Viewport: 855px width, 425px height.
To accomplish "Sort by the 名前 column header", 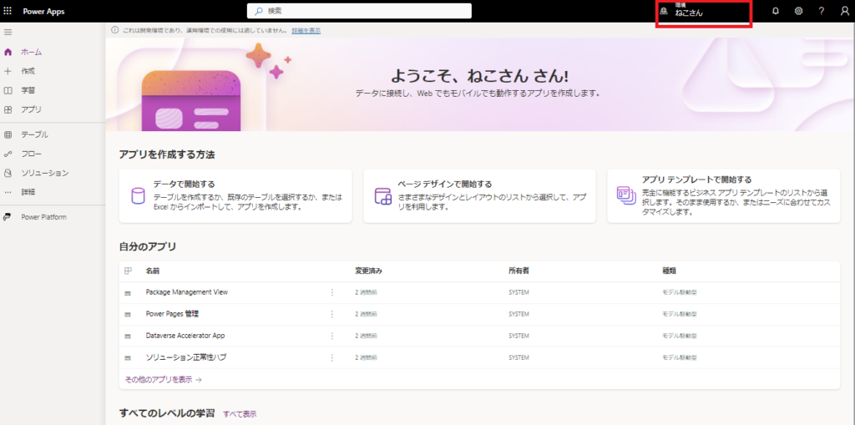I will click(153, 271).
